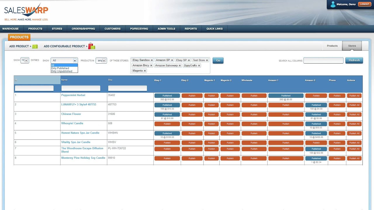Click the Refresh button
Image resolution: width=374 pixels, height=210 pixels.
click(x=354, y=60)
